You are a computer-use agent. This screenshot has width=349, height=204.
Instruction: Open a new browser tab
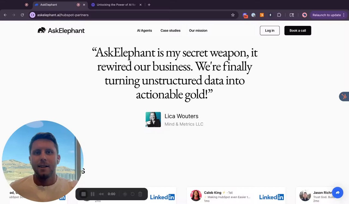[149, 5]
